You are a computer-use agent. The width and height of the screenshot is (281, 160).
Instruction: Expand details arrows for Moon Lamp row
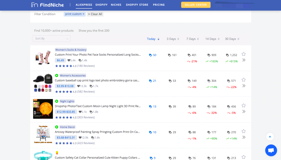pyautogui.click(x=244, y=111)
